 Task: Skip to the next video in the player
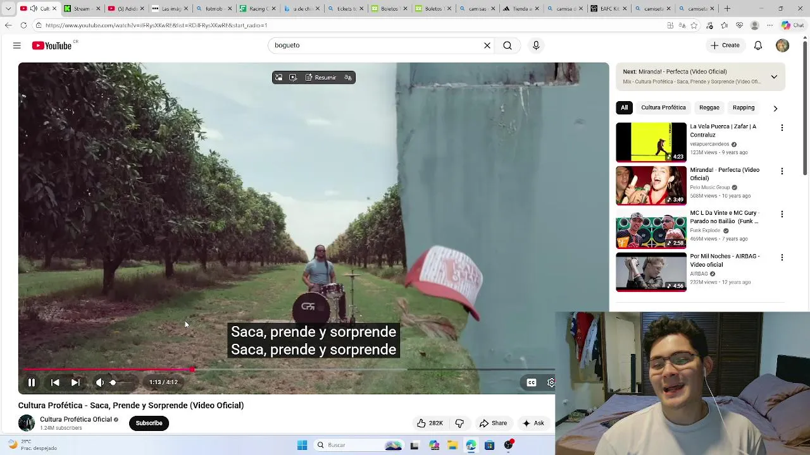click(x=75, y=382)
